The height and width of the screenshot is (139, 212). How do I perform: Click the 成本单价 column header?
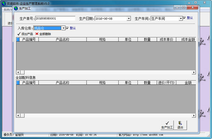tap(166, 39)
